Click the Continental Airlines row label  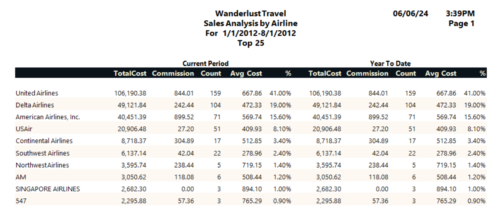44,141
